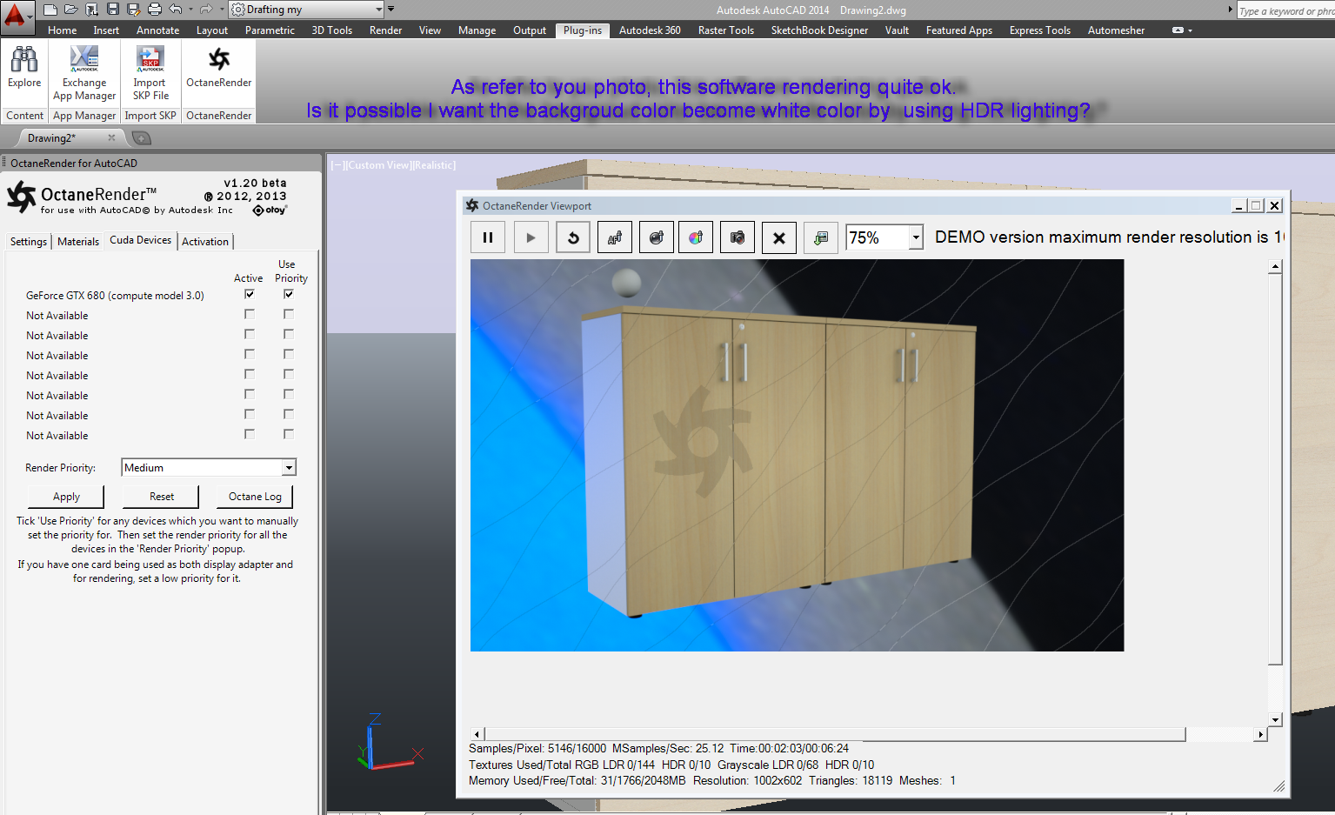Uncheck Active for GeForce GTX 680
This screenshot has width=1335, height=815.
coord(250,294)
